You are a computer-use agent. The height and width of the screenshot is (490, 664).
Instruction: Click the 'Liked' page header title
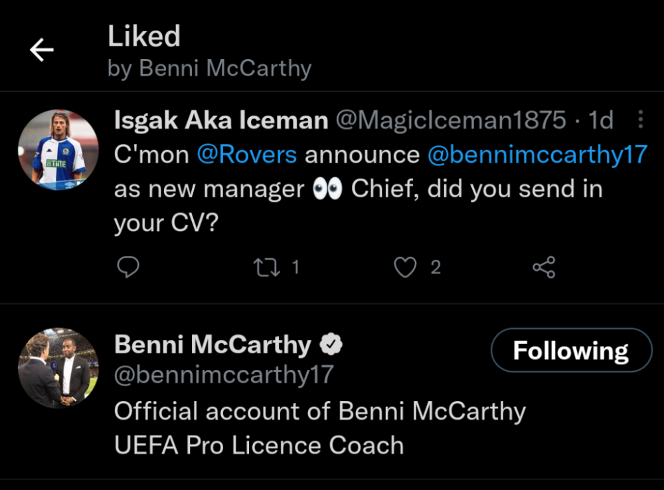tap(144, 37)
